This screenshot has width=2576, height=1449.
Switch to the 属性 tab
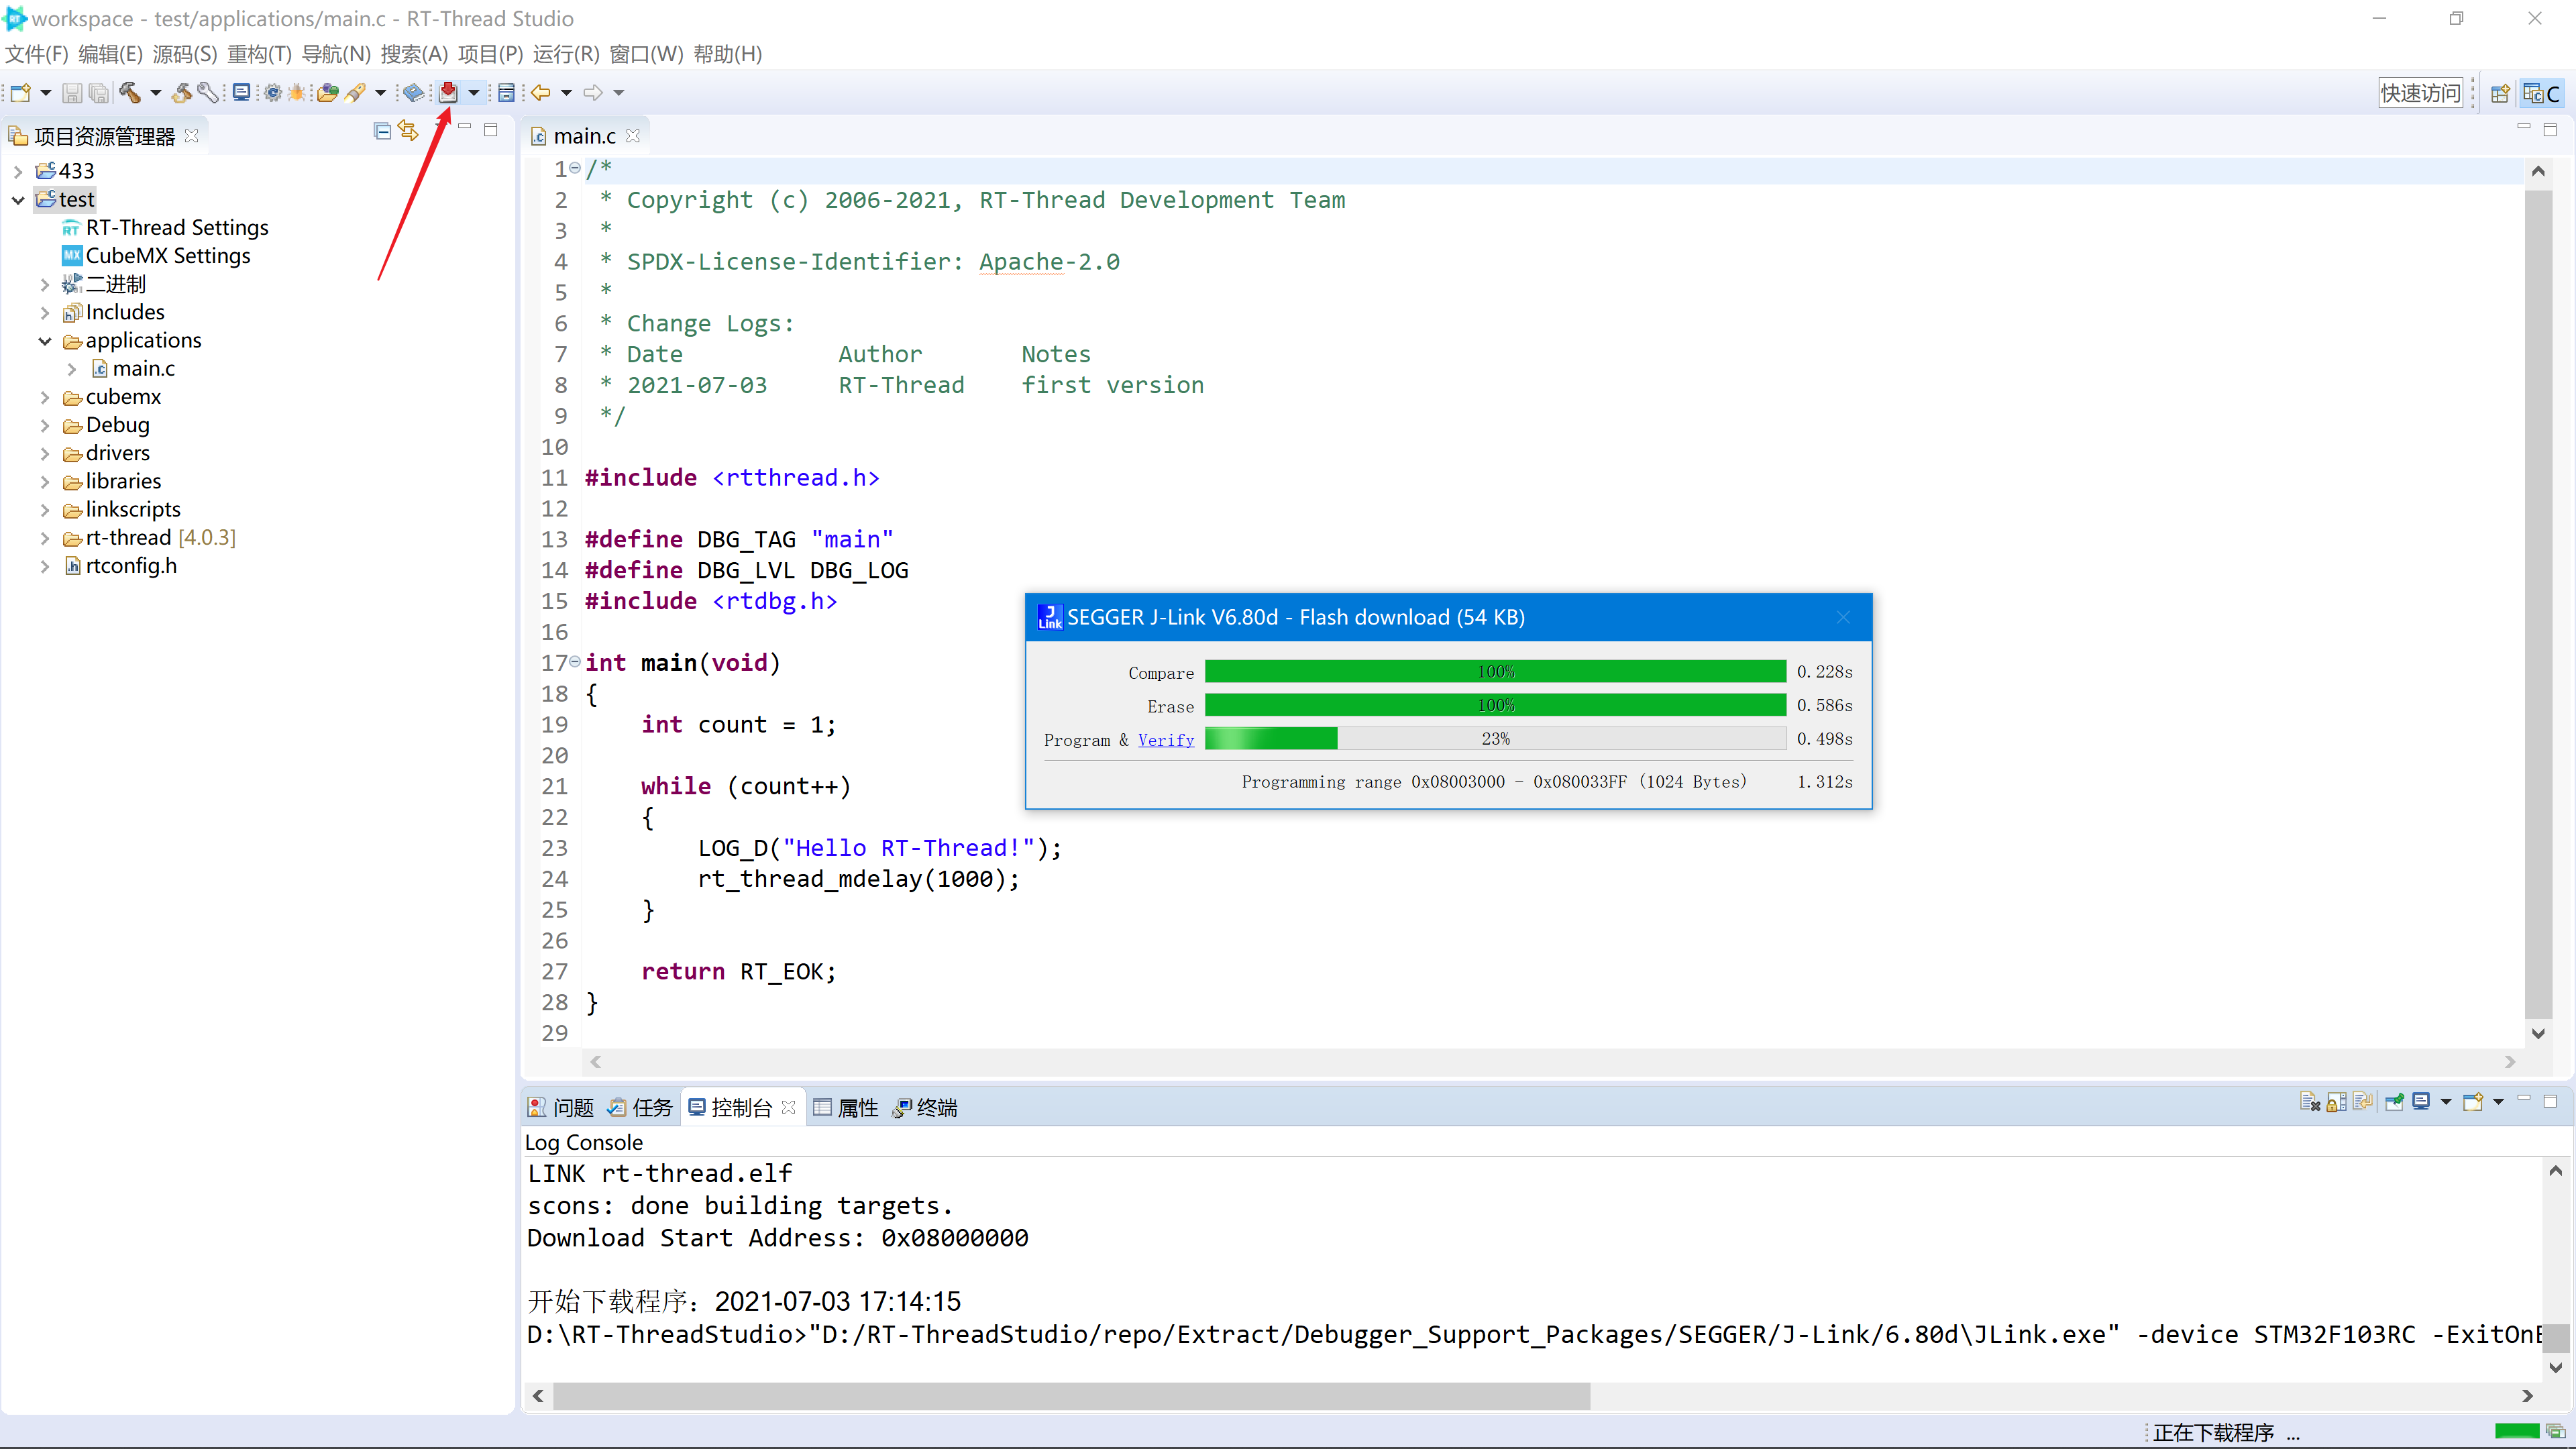[x=846, y=1108]
